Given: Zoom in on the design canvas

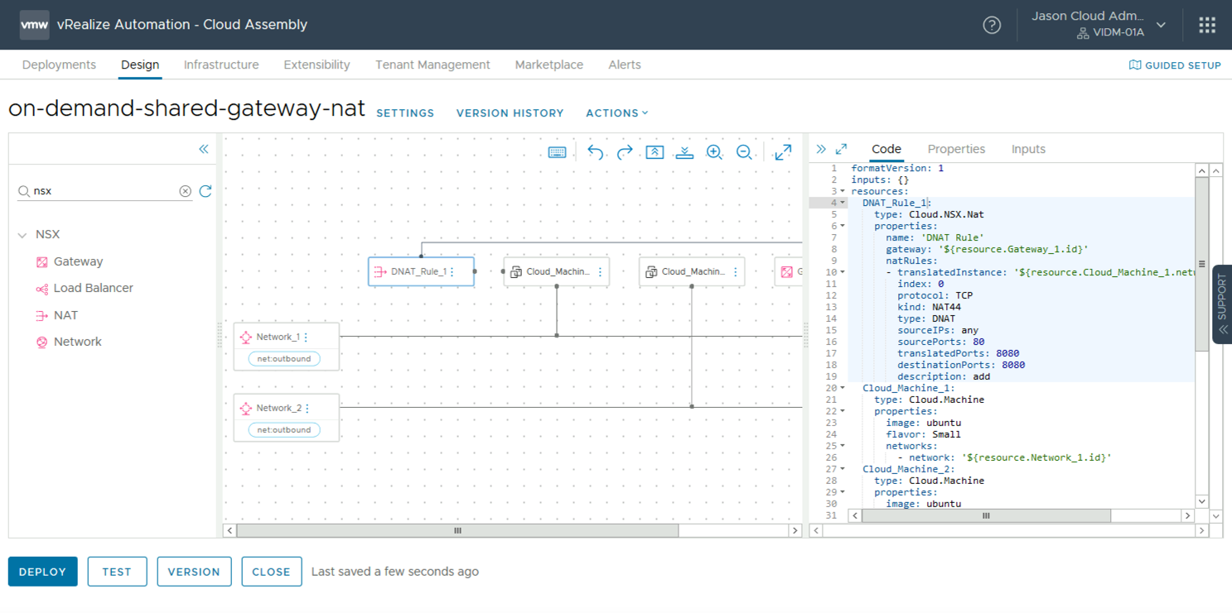Looking at the screenshot, I should (714, 152).
